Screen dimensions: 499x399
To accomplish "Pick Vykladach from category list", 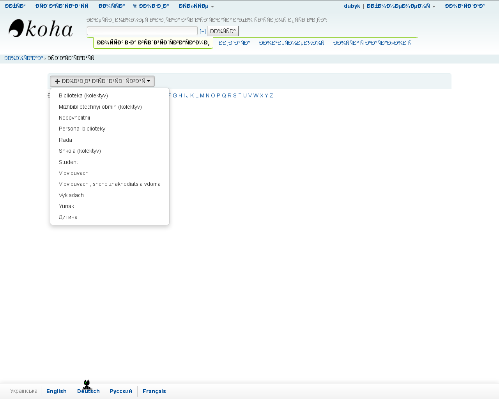I will pos(71,195).
